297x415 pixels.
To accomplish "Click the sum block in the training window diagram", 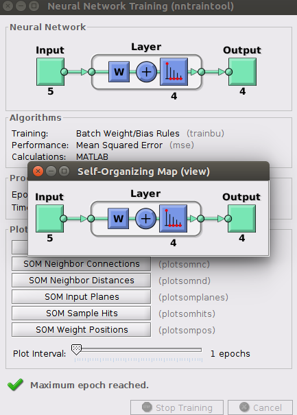I will click(146, 72).
